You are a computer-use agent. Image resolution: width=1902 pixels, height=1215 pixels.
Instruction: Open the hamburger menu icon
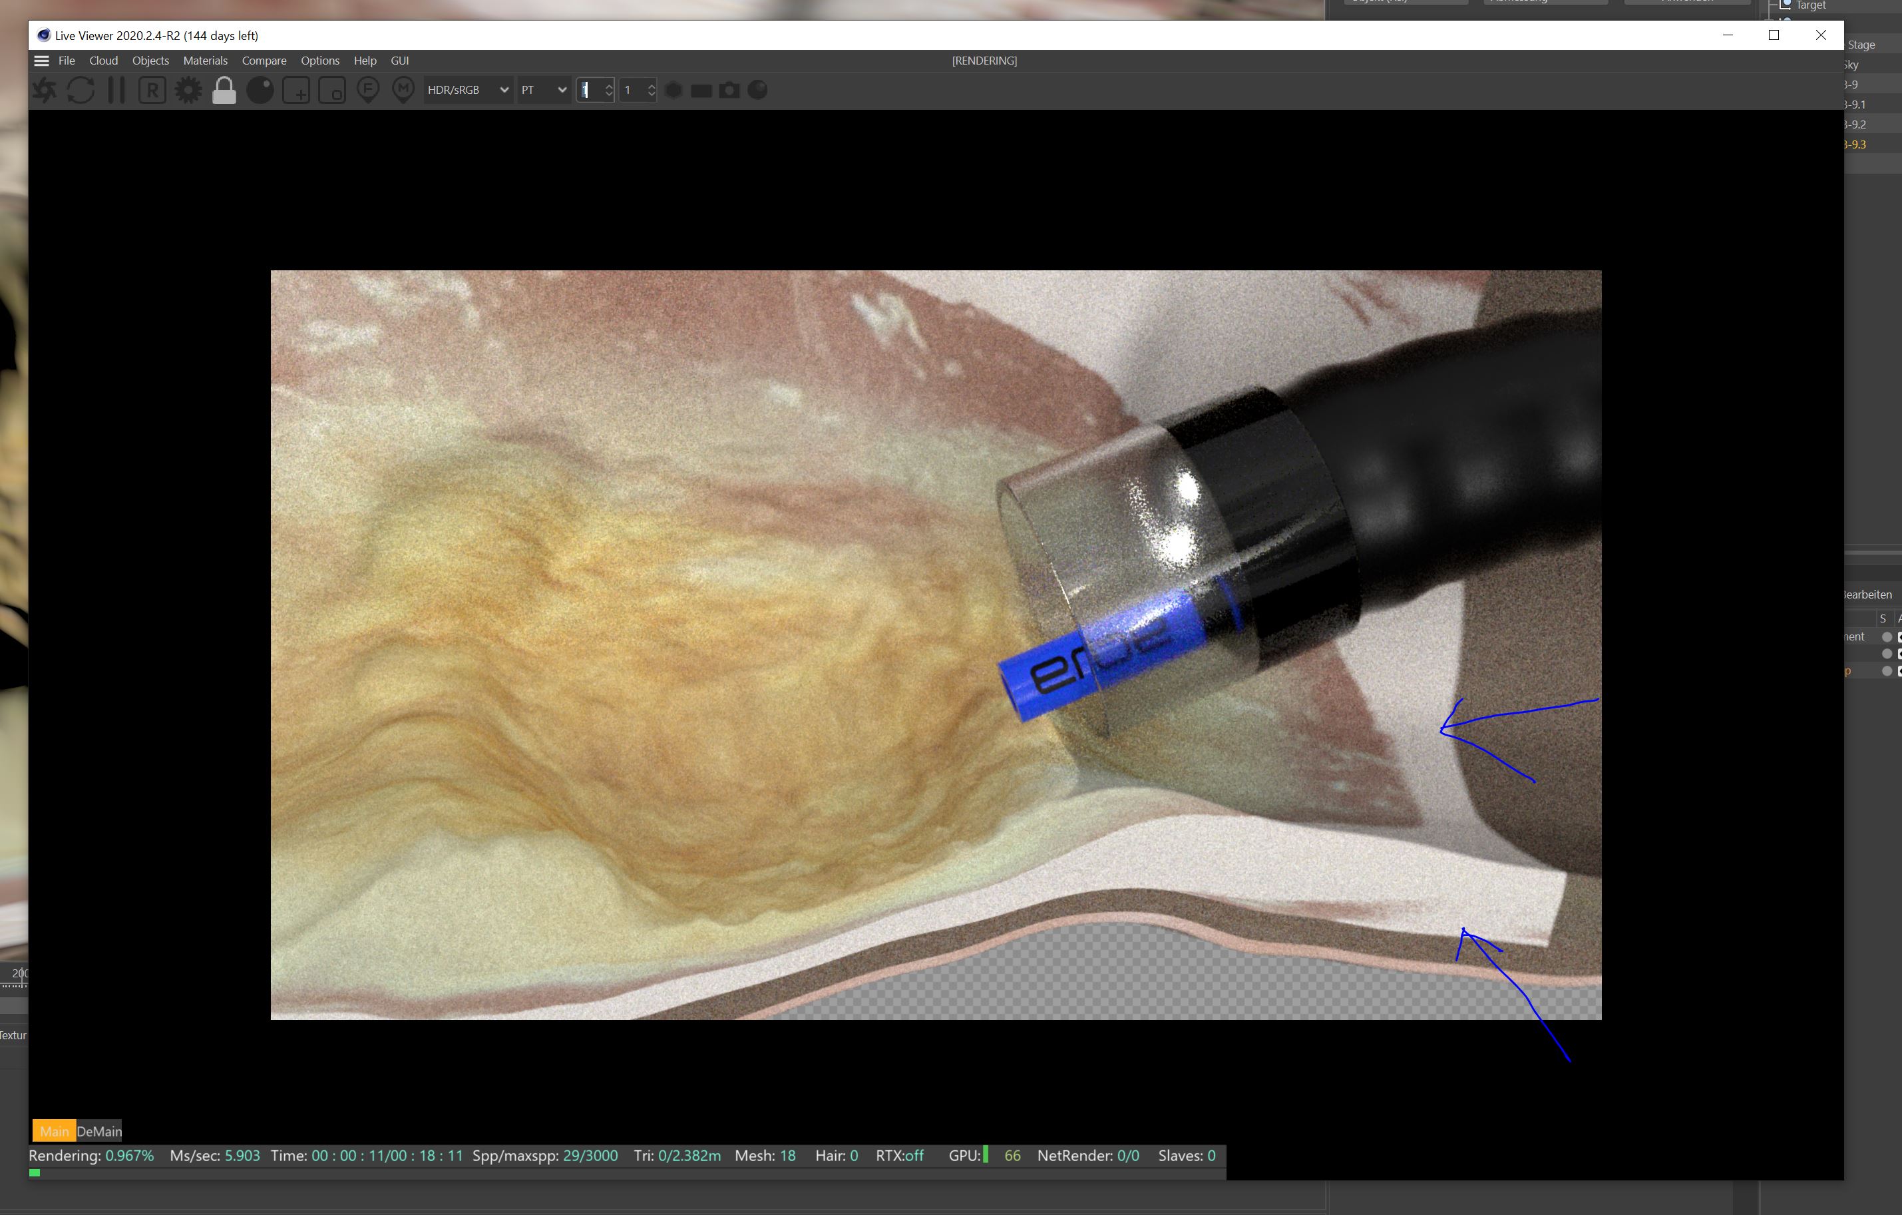42,61
